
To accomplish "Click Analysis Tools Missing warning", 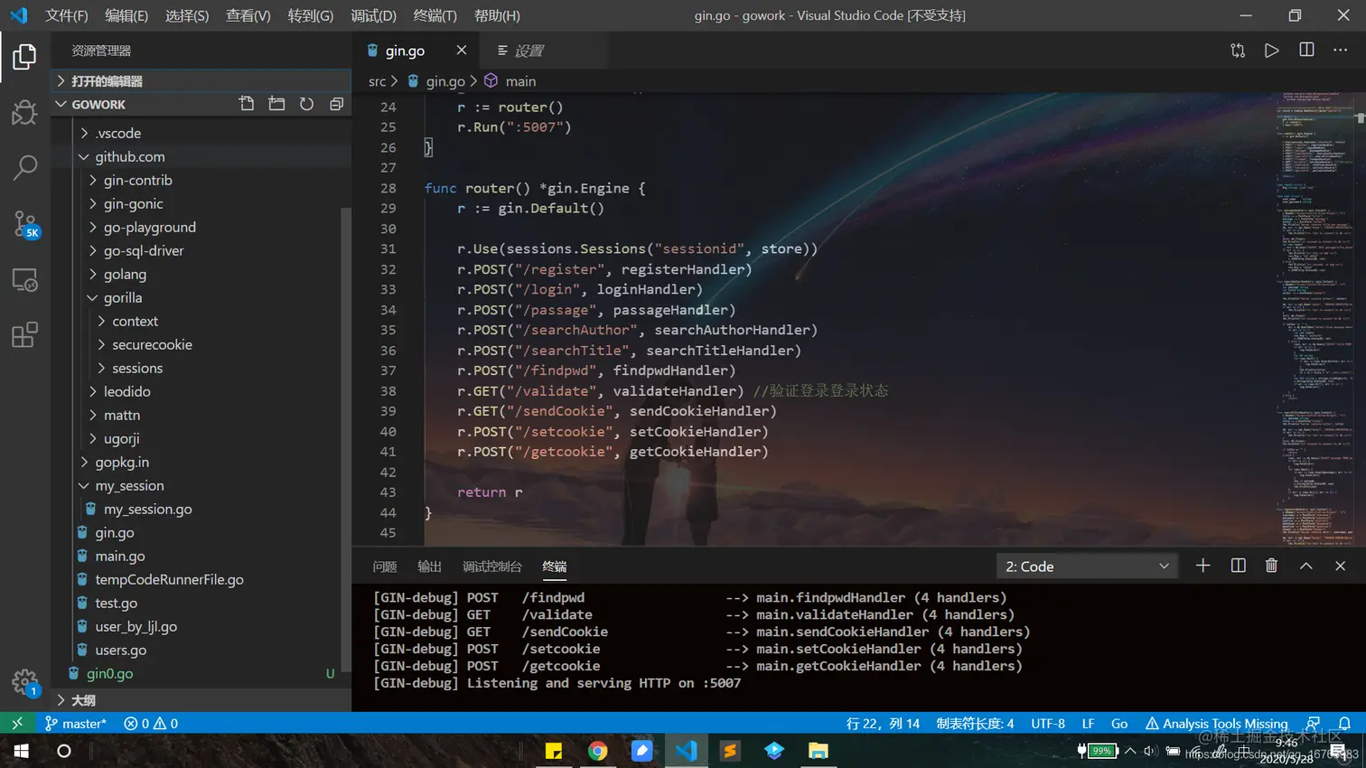I will (1217, 724).
